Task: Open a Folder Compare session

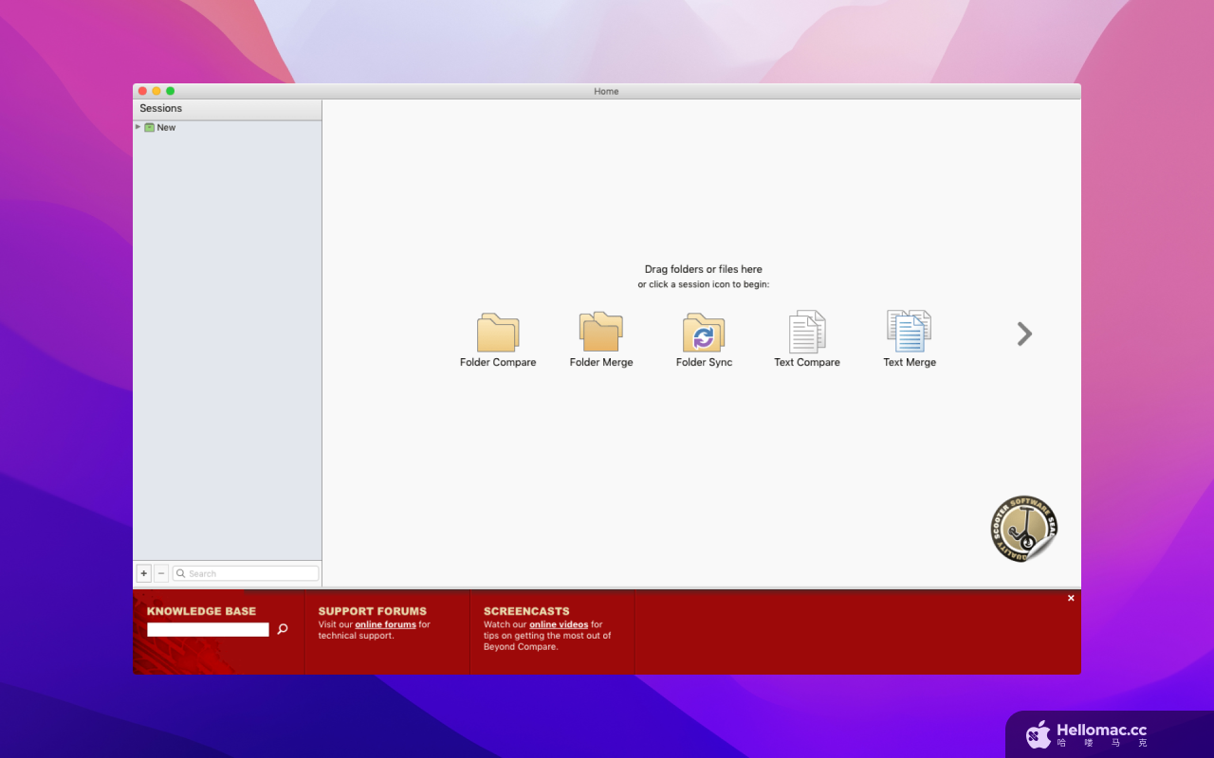Action: pos(498,339)
